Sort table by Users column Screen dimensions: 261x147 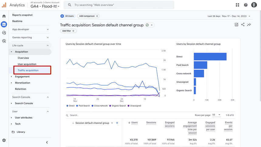pyautogui.click(x=134, y=122)
